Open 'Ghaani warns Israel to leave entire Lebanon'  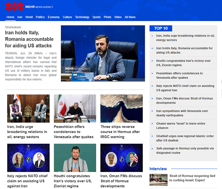pos(181,126)
